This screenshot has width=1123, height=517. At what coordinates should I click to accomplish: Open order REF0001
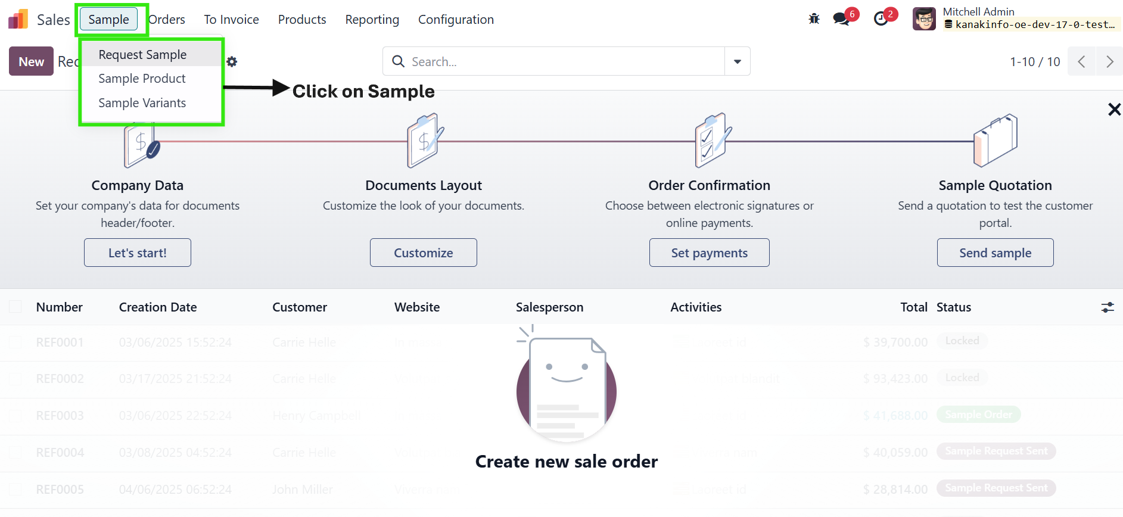[x=60, y=342]
